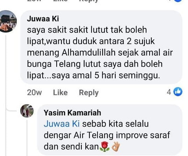The image size is (188, 156).
Task: Click the nested thread line under Yasim's avatar
Action: (27, 138)
